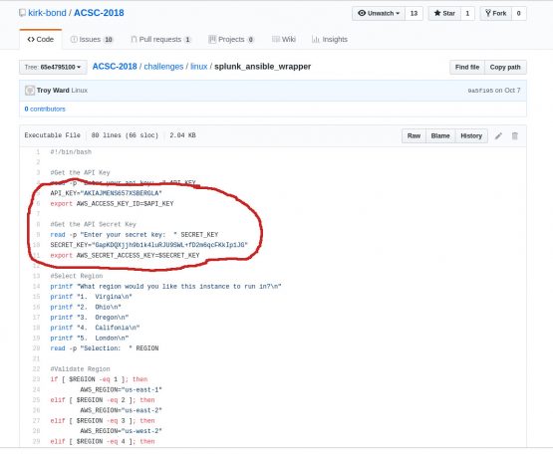The image size is (553, 459).
Task: Fork the repository
Action: pyautogui.click(x=496, y=13)
